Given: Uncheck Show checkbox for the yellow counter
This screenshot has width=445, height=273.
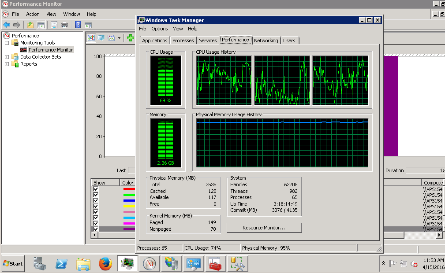Looking at the screenshot, I should tap(96, 206).
